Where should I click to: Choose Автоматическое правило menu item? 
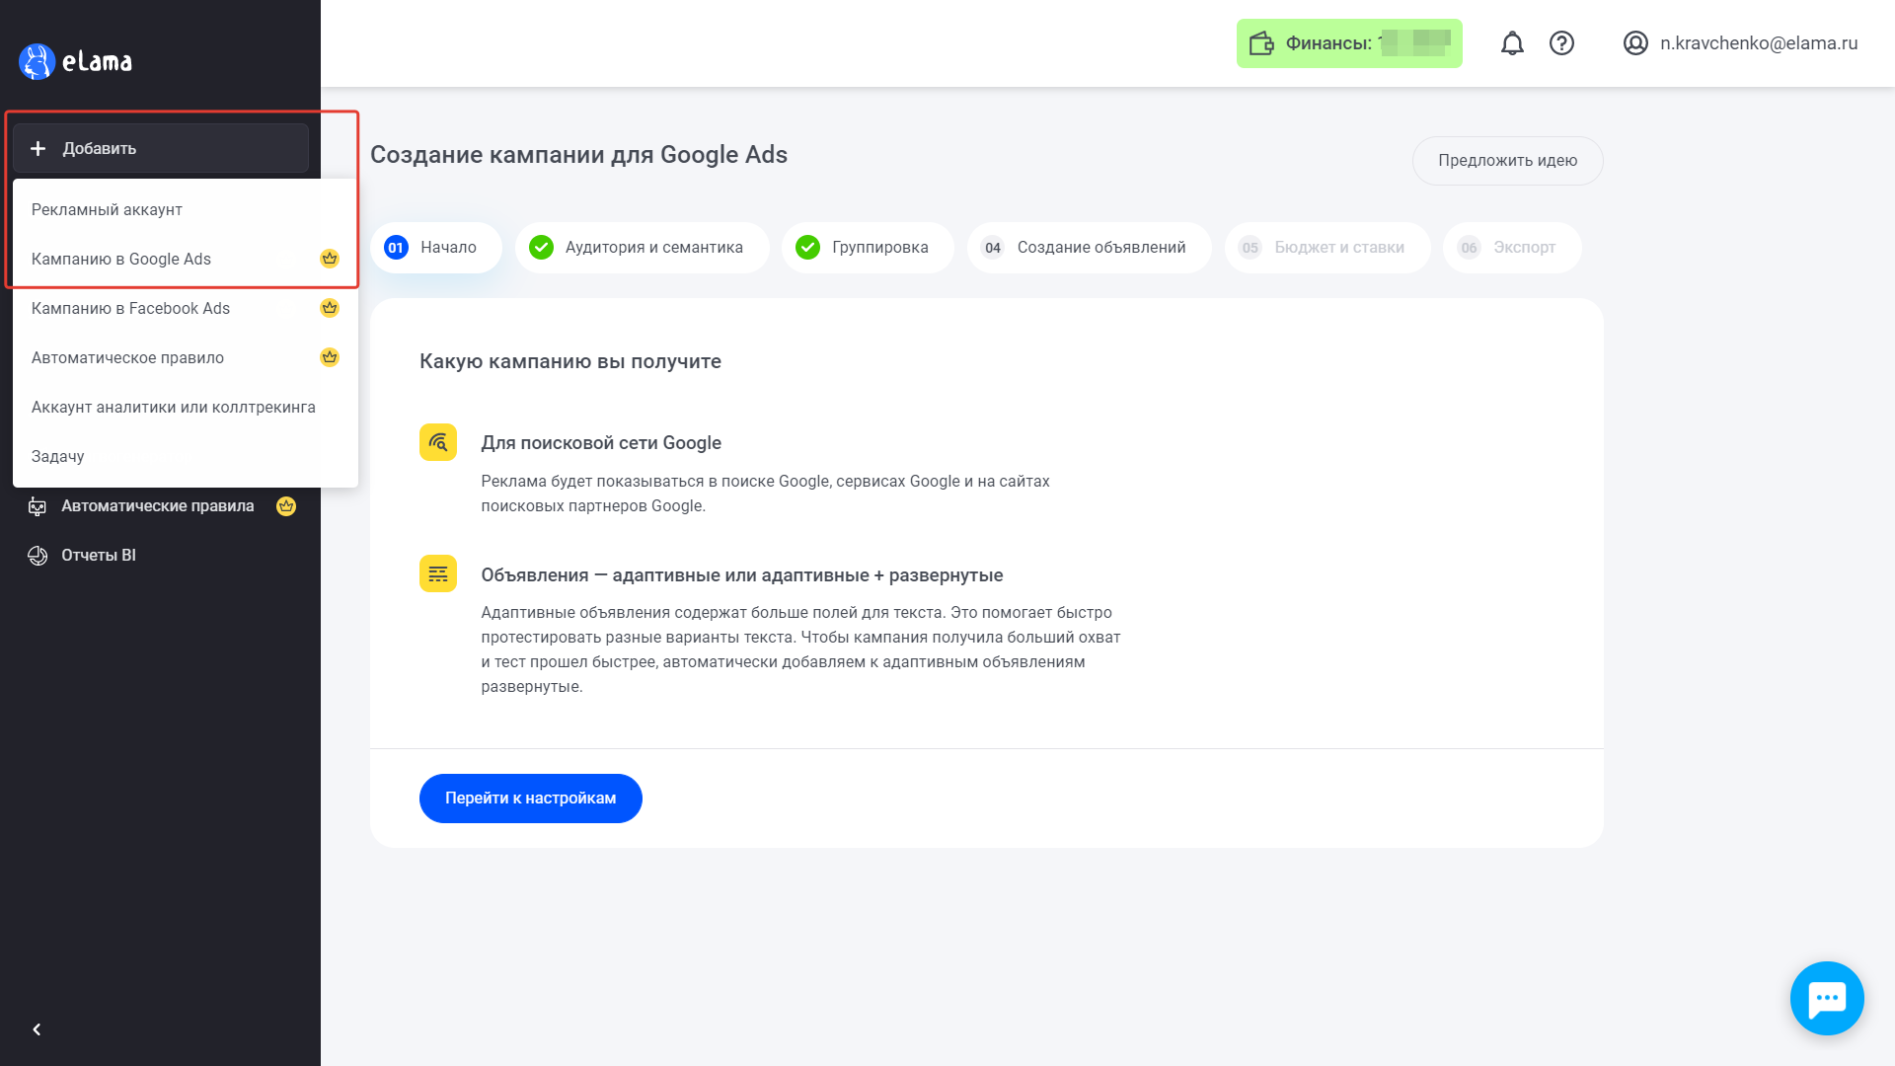[186, 357]
